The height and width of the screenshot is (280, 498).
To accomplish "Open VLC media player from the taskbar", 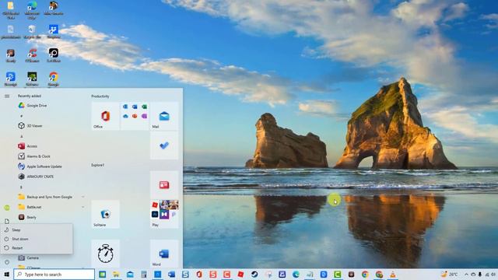I will tap(392, 275).
